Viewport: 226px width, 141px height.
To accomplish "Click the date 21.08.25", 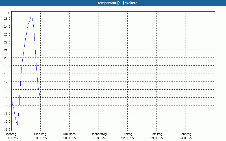I will (x=99, y=138).
